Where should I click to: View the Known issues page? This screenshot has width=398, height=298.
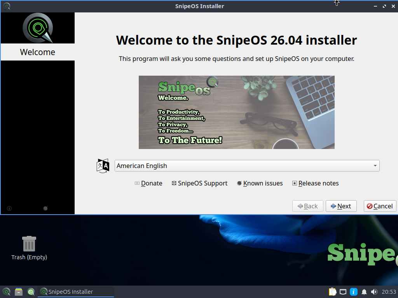point(260,183)
